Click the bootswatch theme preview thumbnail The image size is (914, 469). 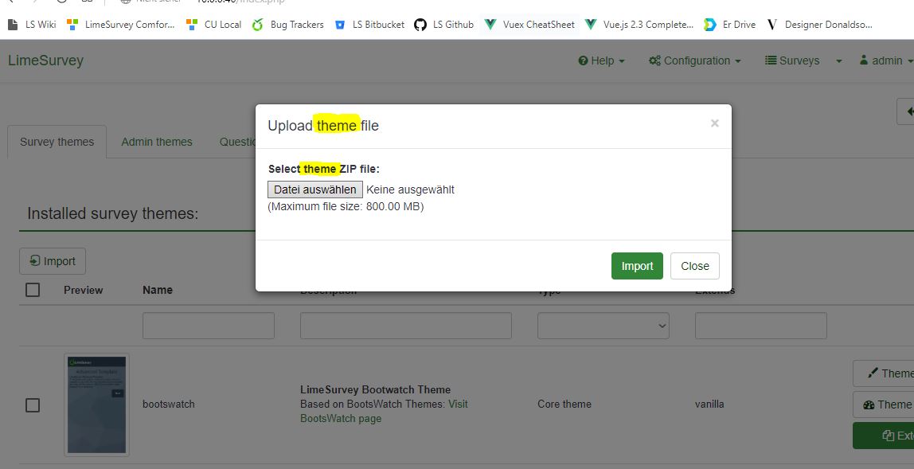click(97, 405)
